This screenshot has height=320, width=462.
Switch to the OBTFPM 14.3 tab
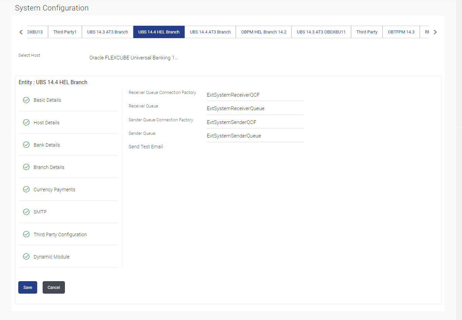401,32
